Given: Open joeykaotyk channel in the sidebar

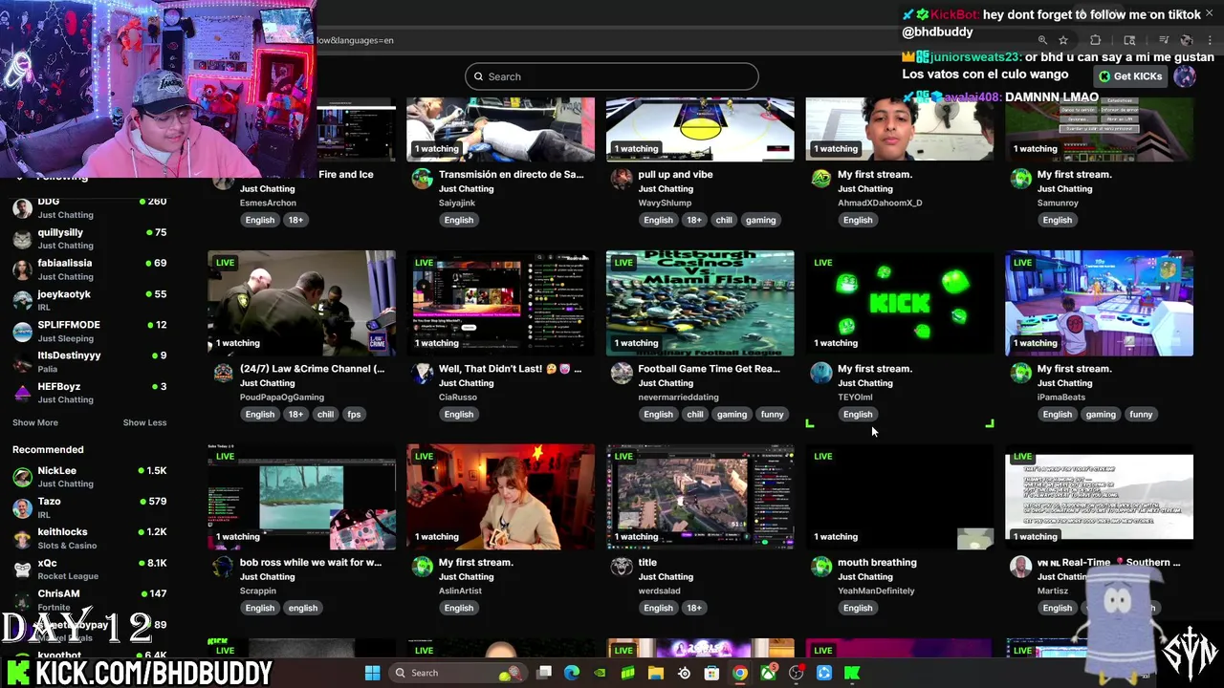Looking at the screenshot, I should point(89,300).
